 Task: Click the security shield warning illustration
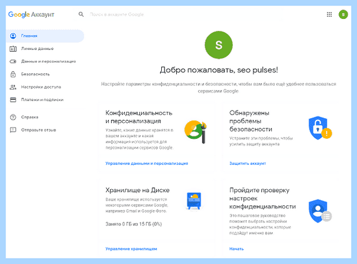[x=320, y=128]
